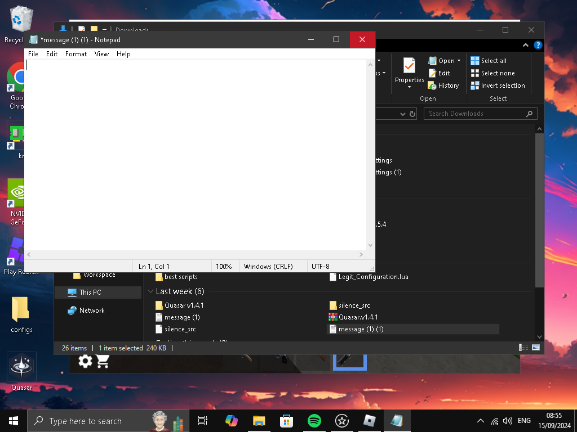Click Select all in Explorer ribbon
This screenshot has width=577, height=432.
pyautogui.click(x=489, y=61)
